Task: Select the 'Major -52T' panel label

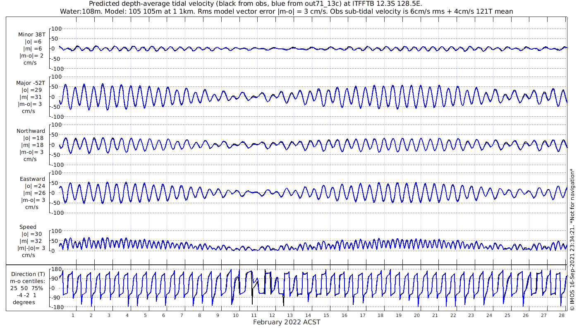Action: pos(31,83)
